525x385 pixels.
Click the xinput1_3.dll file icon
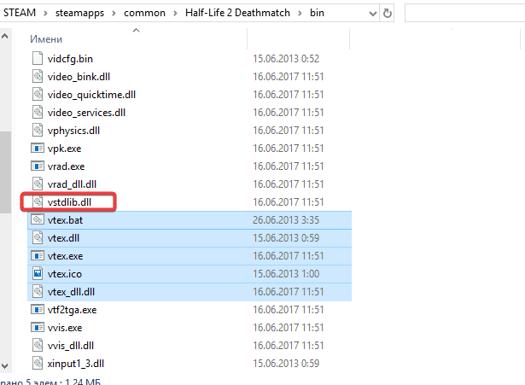[x=38, y=364]
